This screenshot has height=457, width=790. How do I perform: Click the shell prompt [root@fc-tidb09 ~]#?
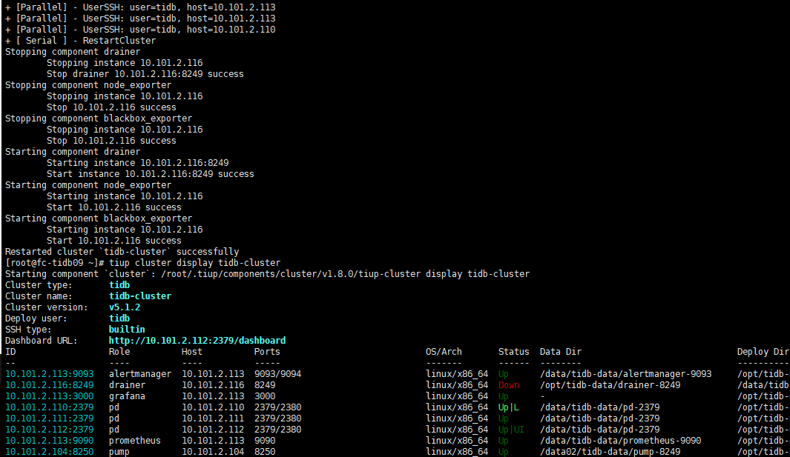pyautogui.click(x=54, y=263)
